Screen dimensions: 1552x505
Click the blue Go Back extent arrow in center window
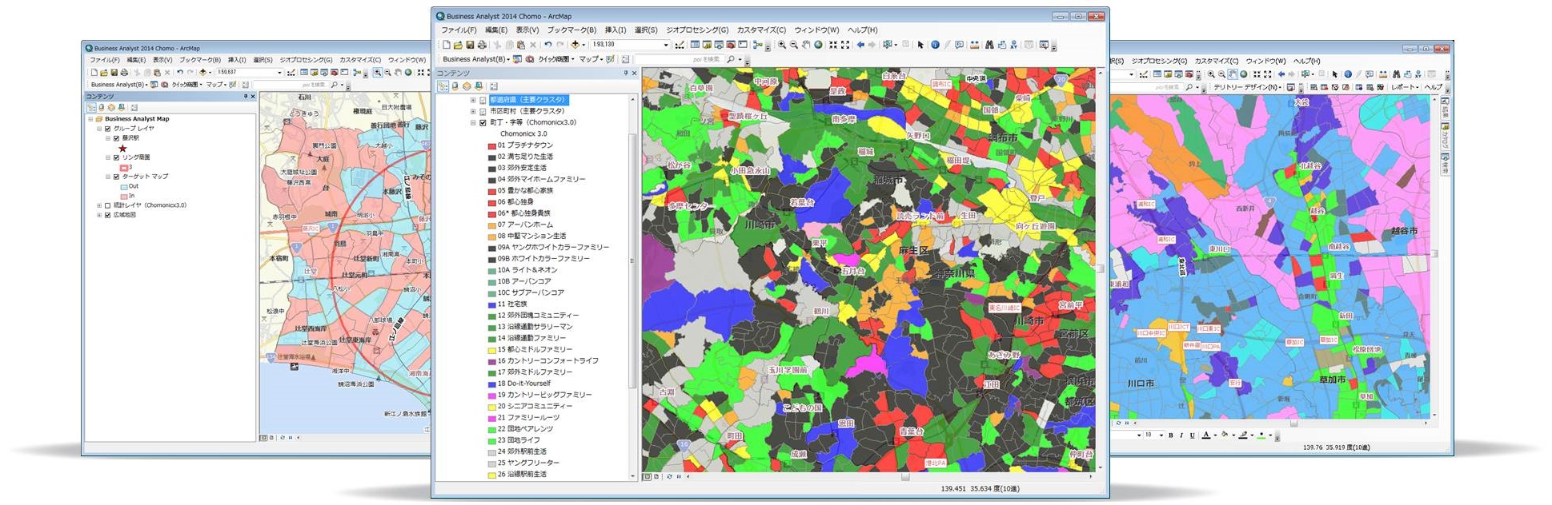[860, 45]
